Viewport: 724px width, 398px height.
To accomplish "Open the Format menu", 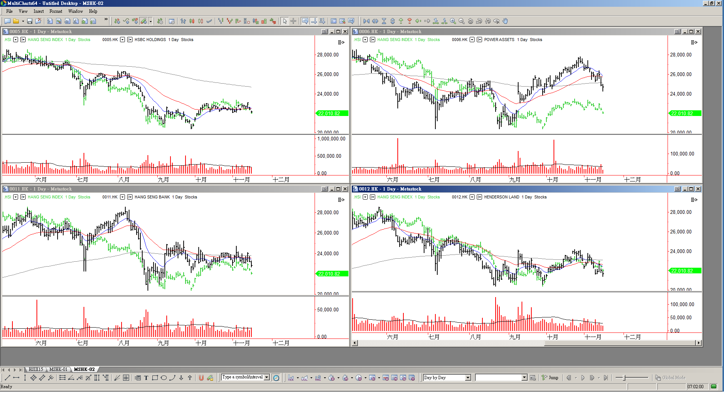I will (56, 11).
